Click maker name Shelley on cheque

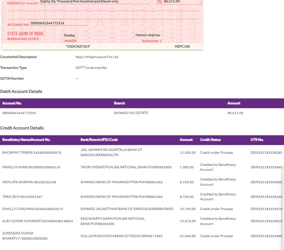point(69,35)
